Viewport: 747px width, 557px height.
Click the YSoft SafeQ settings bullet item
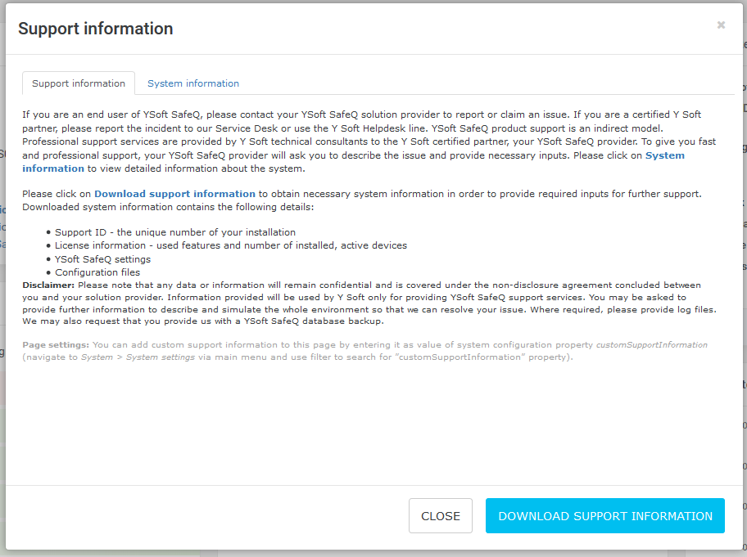102,259
